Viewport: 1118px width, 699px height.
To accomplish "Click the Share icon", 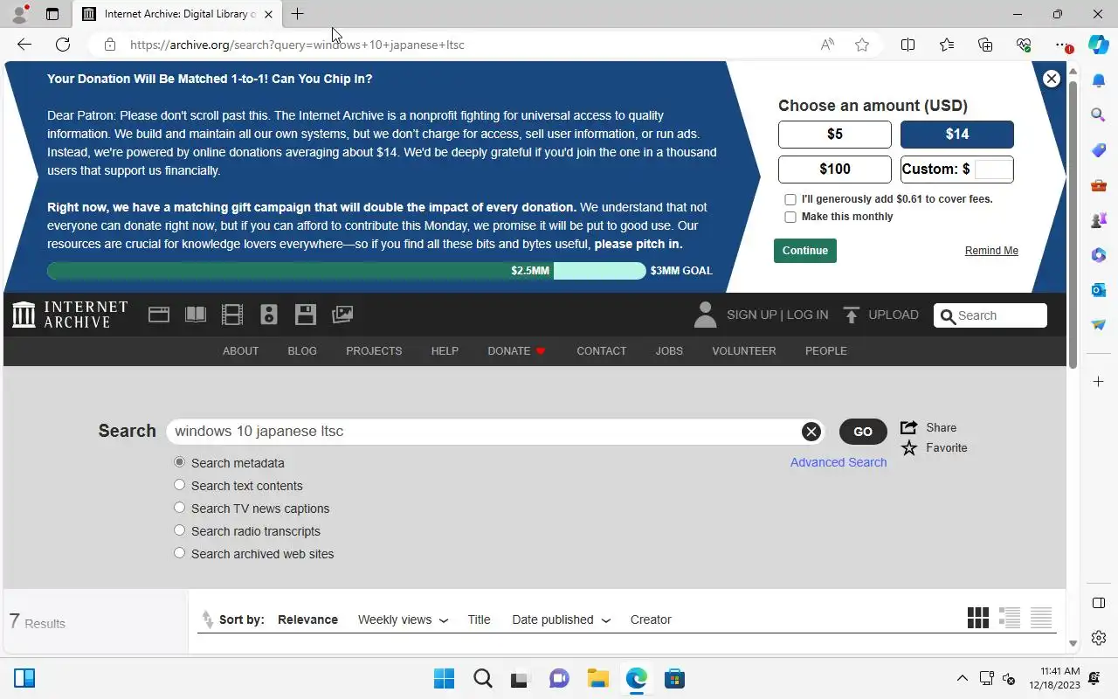I will click(x=908, y=427).
